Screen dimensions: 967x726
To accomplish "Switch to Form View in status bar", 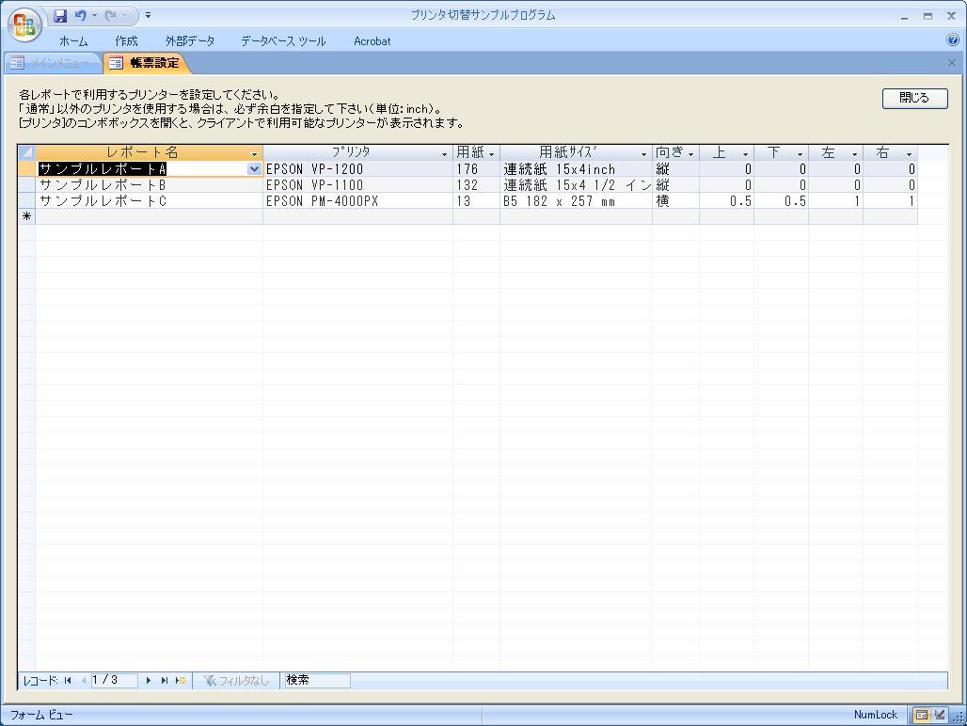I will (x=921, y=715).
